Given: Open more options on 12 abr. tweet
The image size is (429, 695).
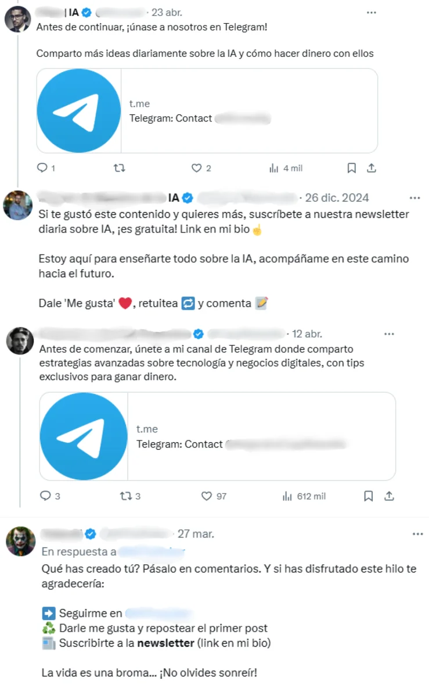Looking at the screenshot, I should 389,334.
